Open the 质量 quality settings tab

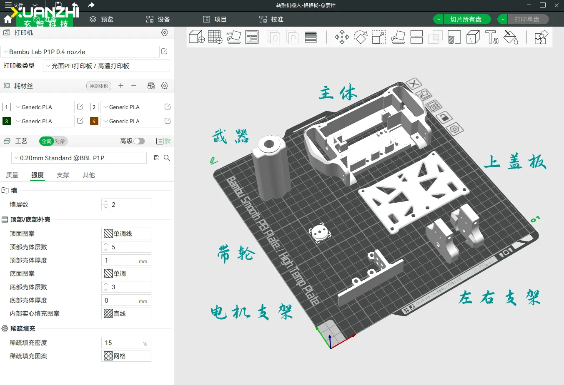(12, 175)
